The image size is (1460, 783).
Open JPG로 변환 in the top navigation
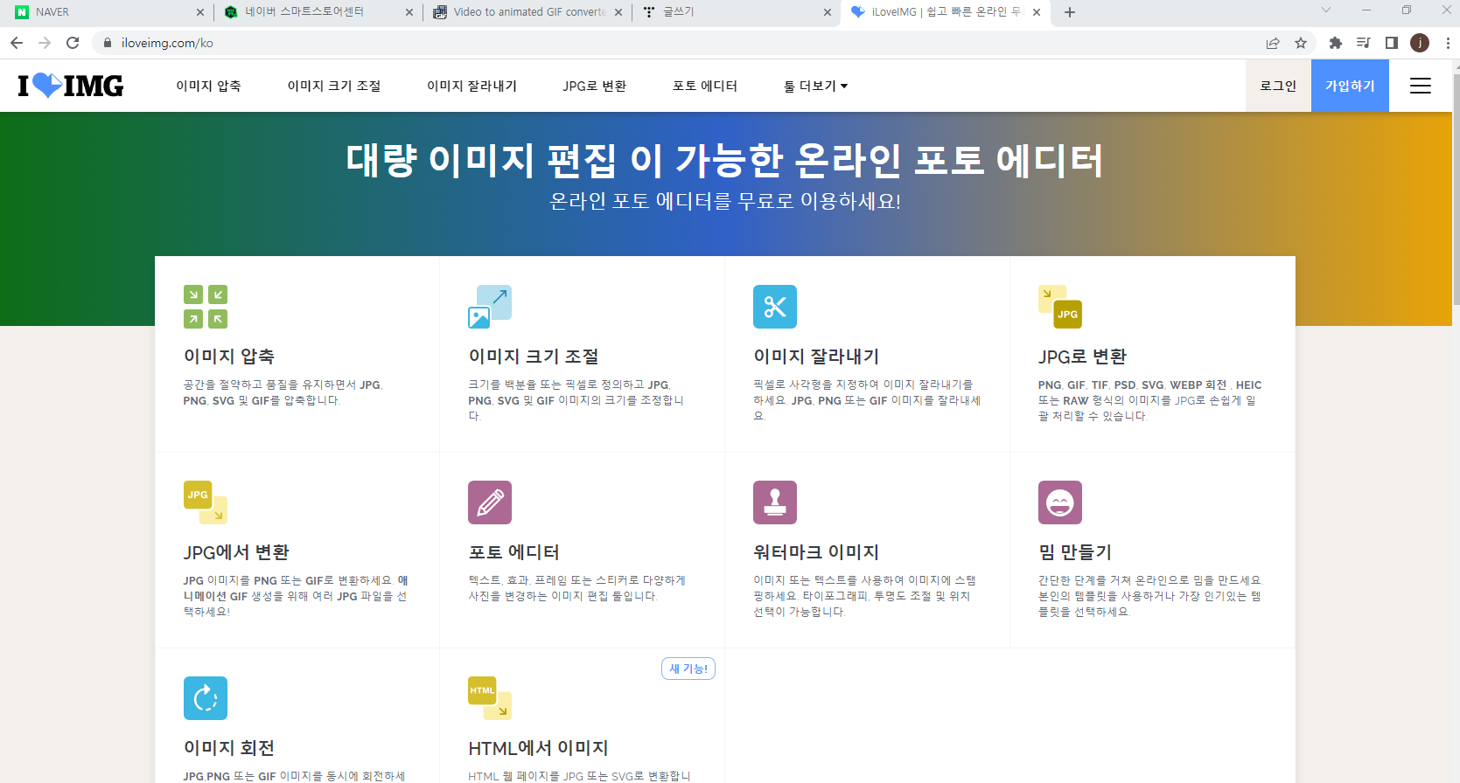594,86
